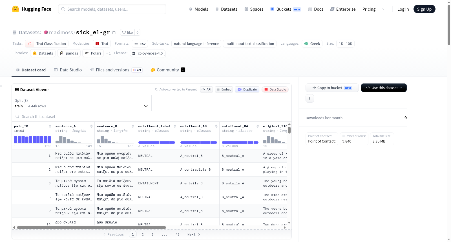Click the Embed button

[x=224, y=89]
